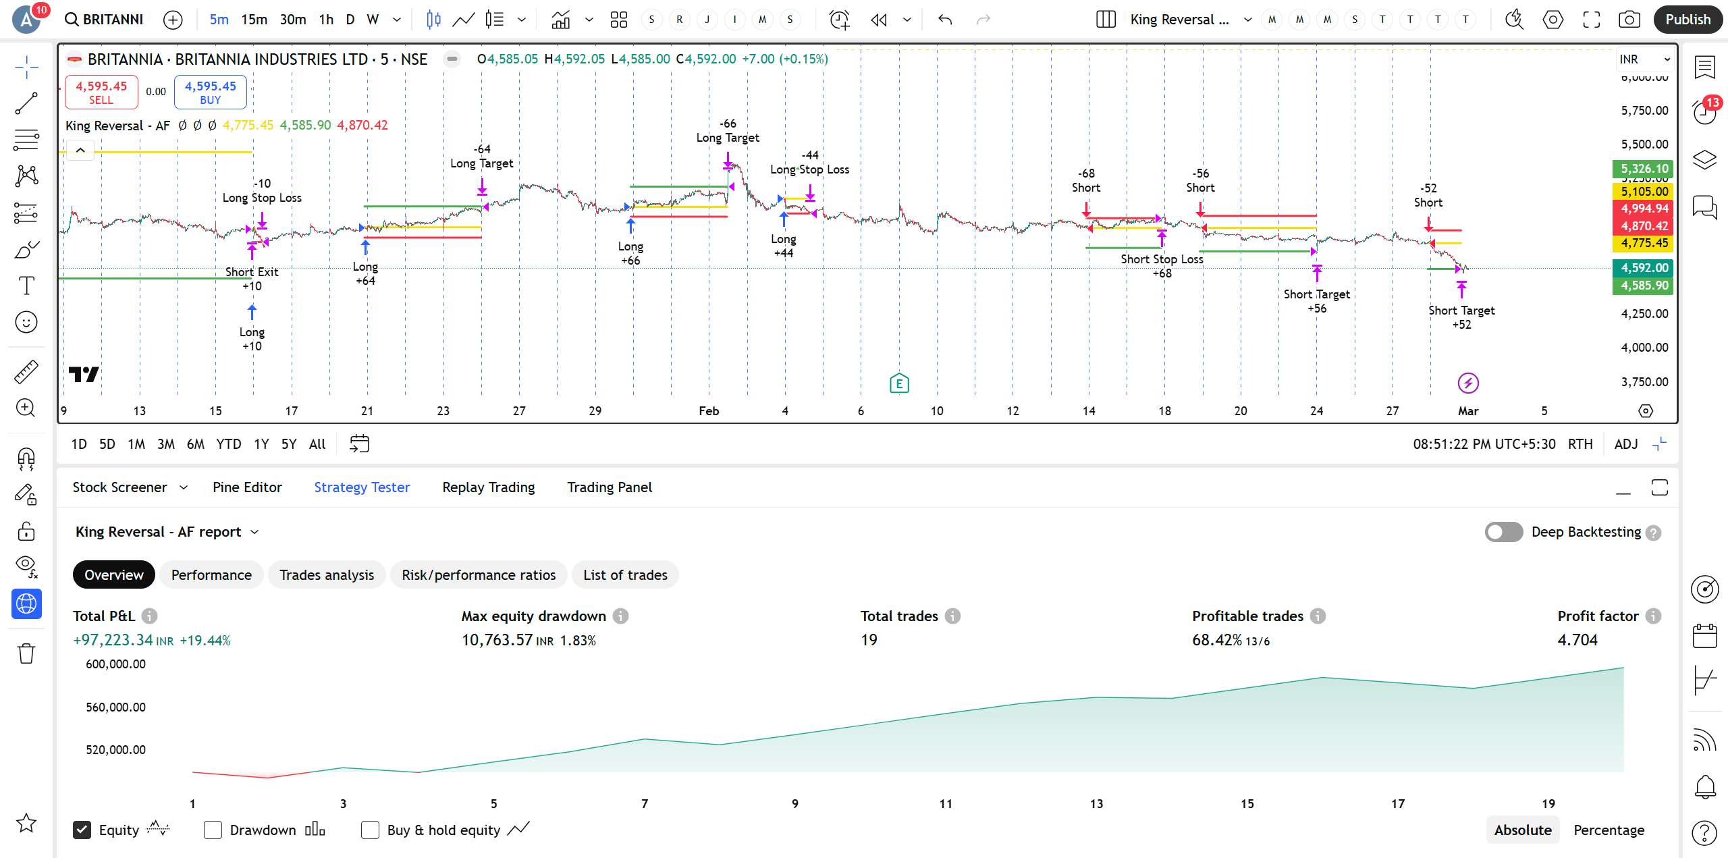Open the watchlist panel
The image size is (1728, 858).
1705,67
